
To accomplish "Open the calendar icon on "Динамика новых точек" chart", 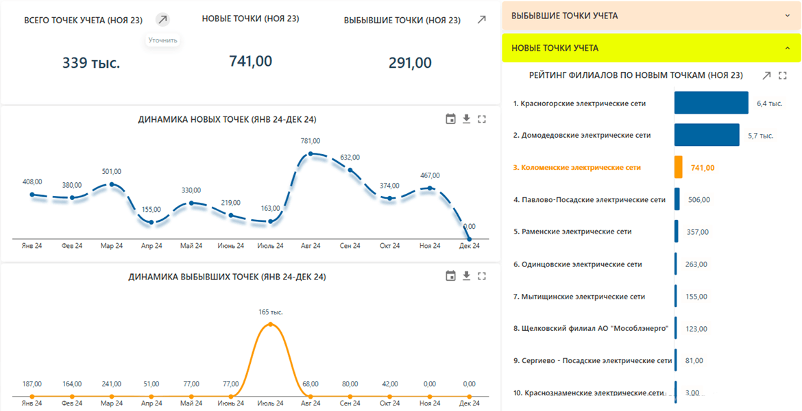I will coord(450,119).
